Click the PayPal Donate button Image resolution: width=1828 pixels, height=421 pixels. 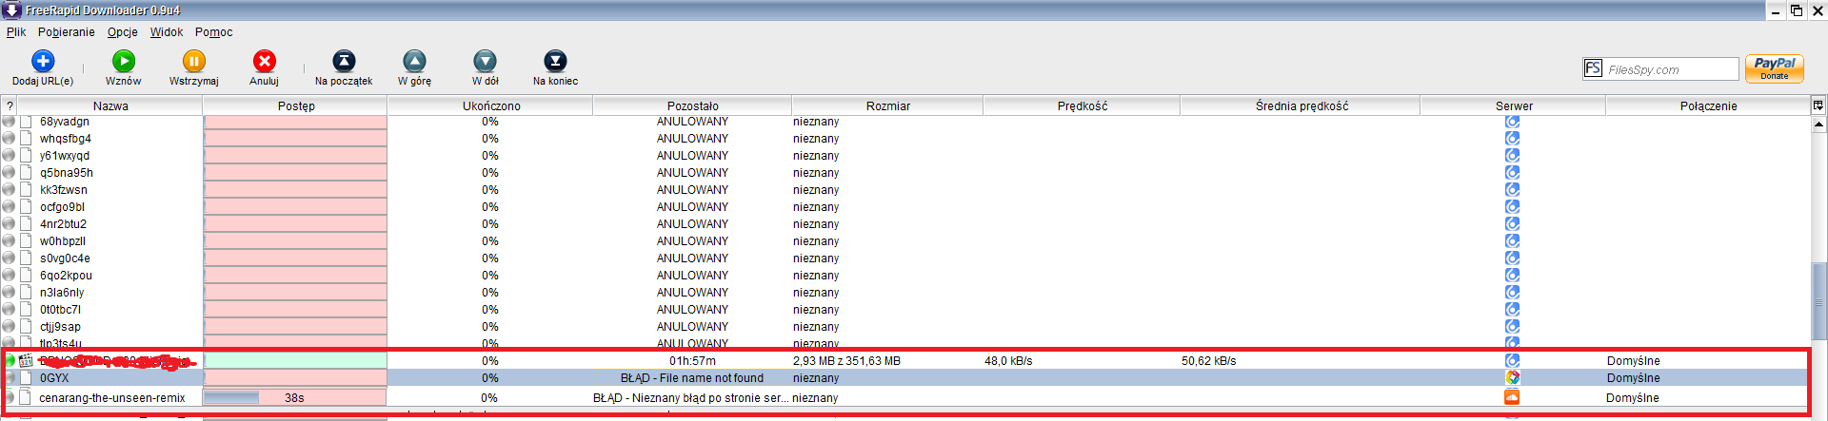1774,68
